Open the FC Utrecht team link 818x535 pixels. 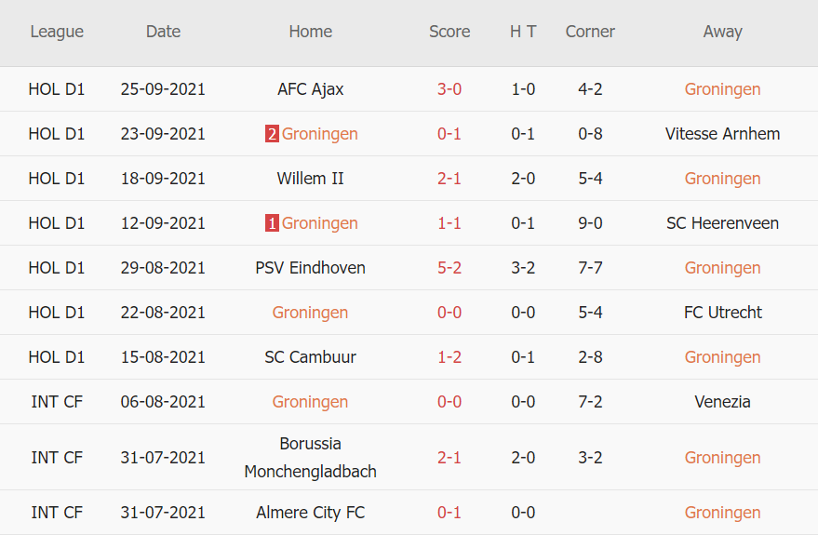(722, 313)
